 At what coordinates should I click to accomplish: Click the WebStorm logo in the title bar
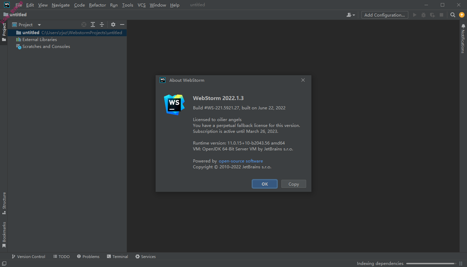point(7,5)
